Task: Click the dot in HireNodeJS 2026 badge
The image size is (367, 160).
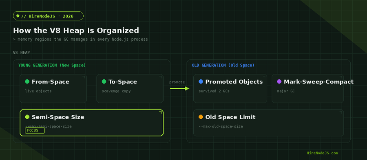Action: (x=18, y=16)
